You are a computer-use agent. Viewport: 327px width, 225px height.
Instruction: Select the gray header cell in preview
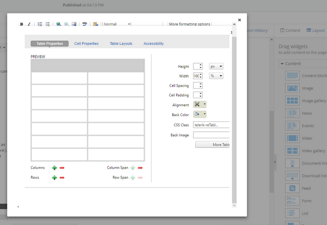point(88,65)
